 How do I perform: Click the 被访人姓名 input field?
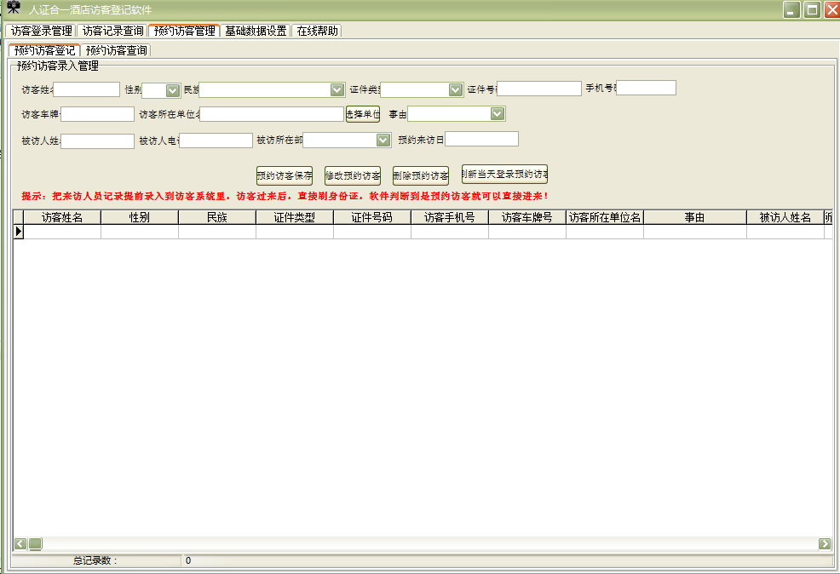tap(97, 141)
